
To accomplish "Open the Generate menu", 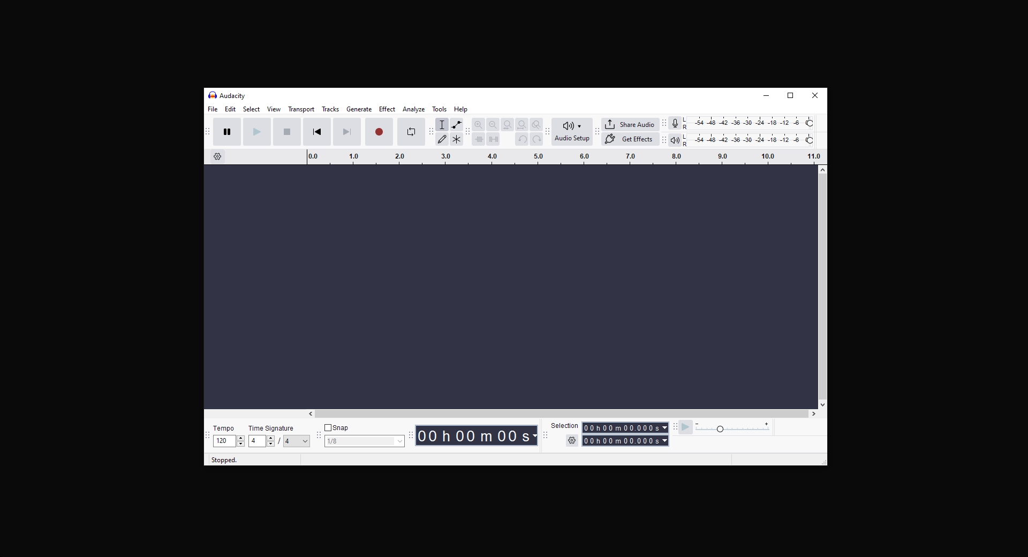I will 359,109.
